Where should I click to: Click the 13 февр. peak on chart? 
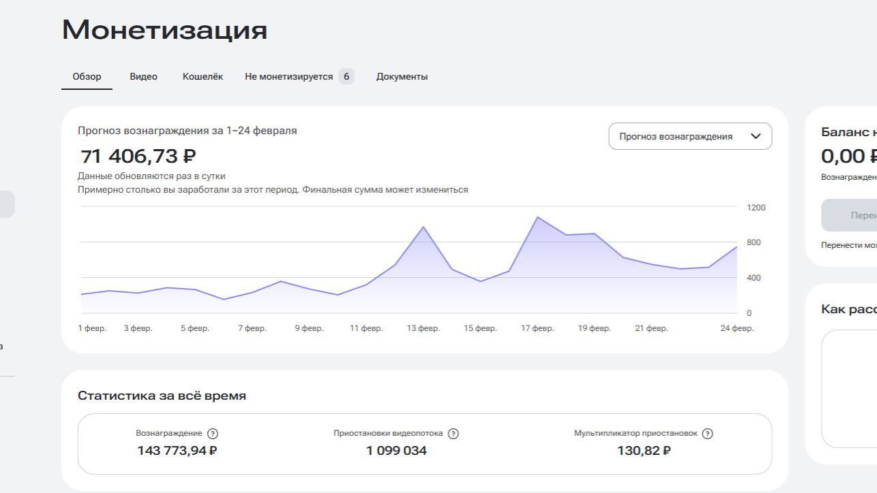tap(423, 227)
